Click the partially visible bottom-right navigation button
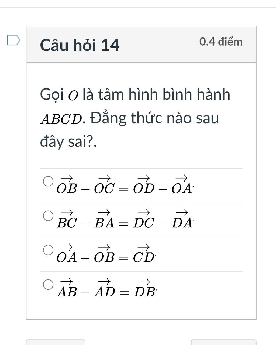 [x=224, y=342]
